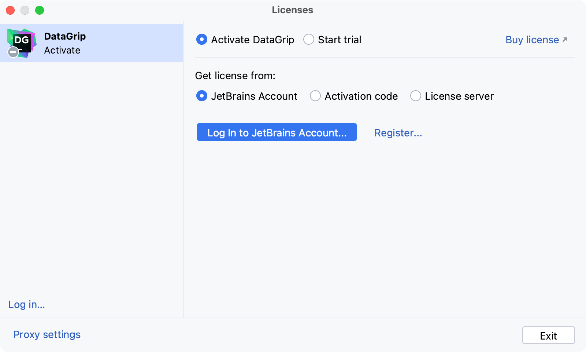Click the Get license from label
This screenshot has height=352, width=586.
pos(235,76)
